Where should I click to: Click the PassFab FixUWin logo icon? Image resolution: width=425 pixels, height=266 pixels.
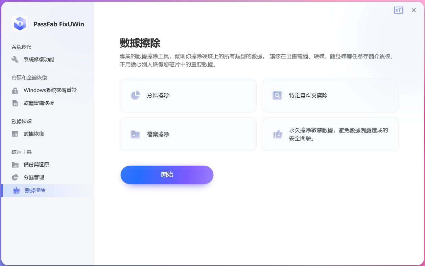point(20,24)
